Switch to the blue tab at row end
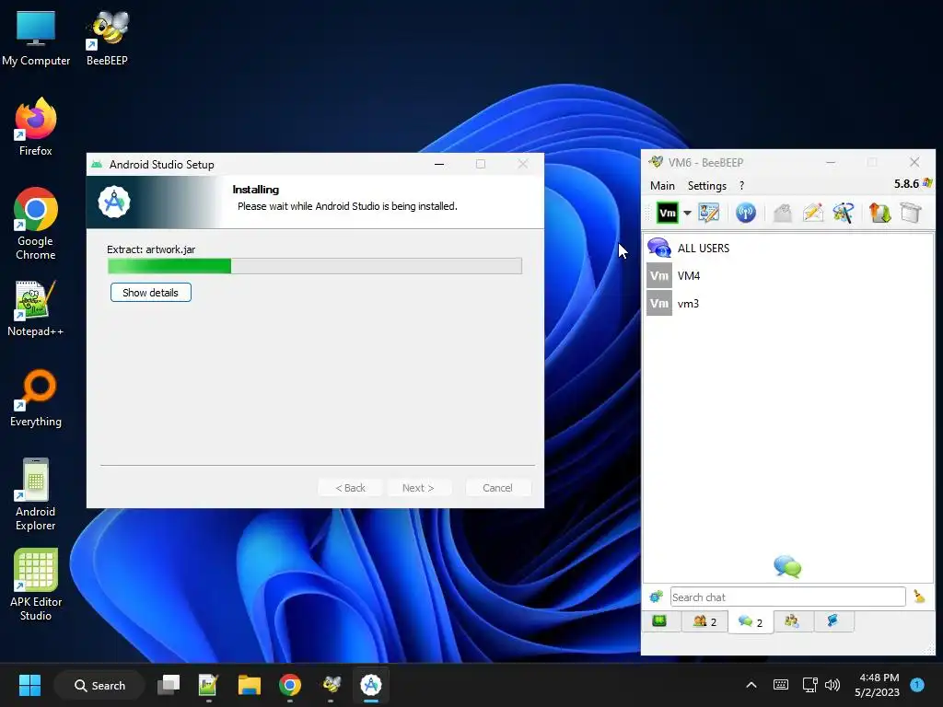Image resolution: width=943 pixels, height=707 pixels. 832,621
